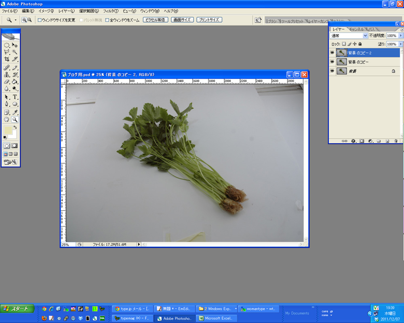The image size is (404, 323).
Task: Toggle lock transparent pixels
Action: 344,44
